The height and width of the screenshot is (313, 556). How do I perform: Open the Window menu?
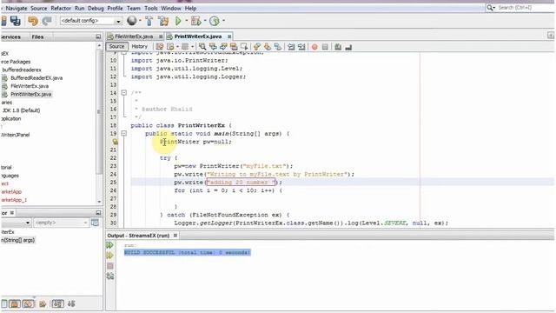click(171, 8)
